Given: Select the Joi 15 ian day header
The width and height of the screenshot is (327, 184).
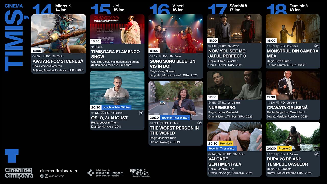Looking at the screenshot, I should (108, 9).
